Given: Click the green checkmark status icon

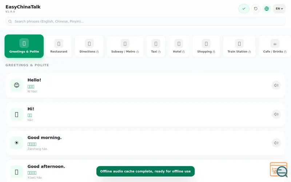Looking at the screenshot, I should coord(244,8).
